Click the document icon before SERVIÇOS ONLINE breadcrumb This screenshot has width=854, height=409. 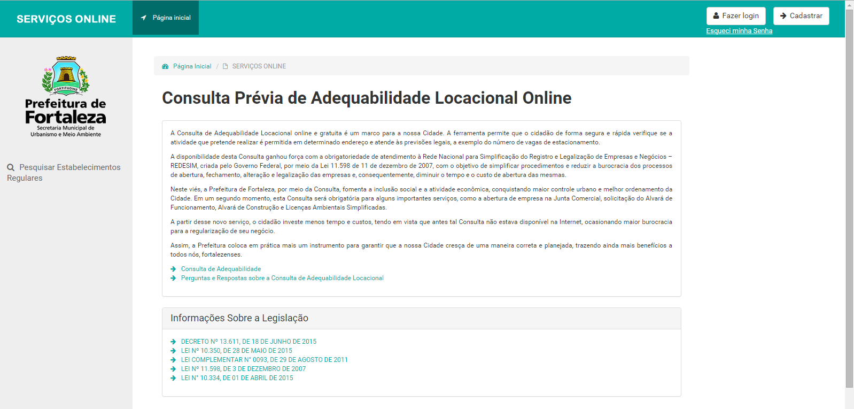point(226,66)
